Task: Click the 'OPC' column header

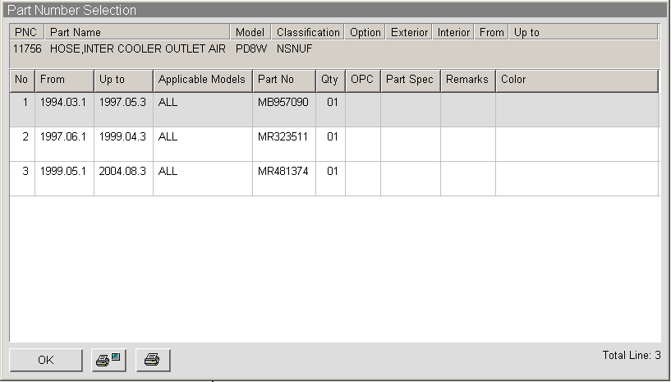Action: click(362, 80)
